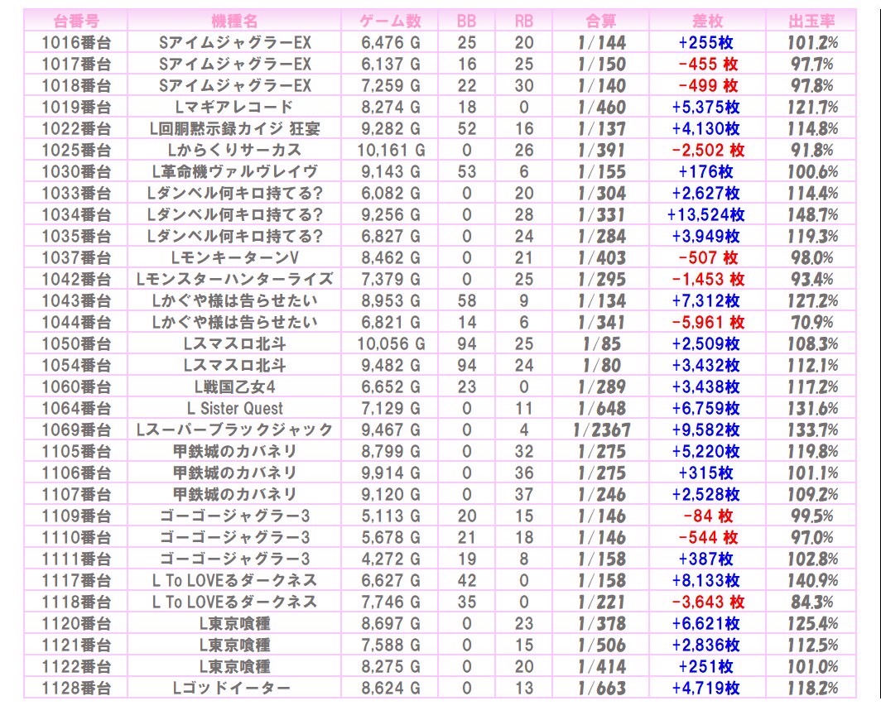
Task: Click the +13,524枚 value
Action: click(x=706, y=214)
